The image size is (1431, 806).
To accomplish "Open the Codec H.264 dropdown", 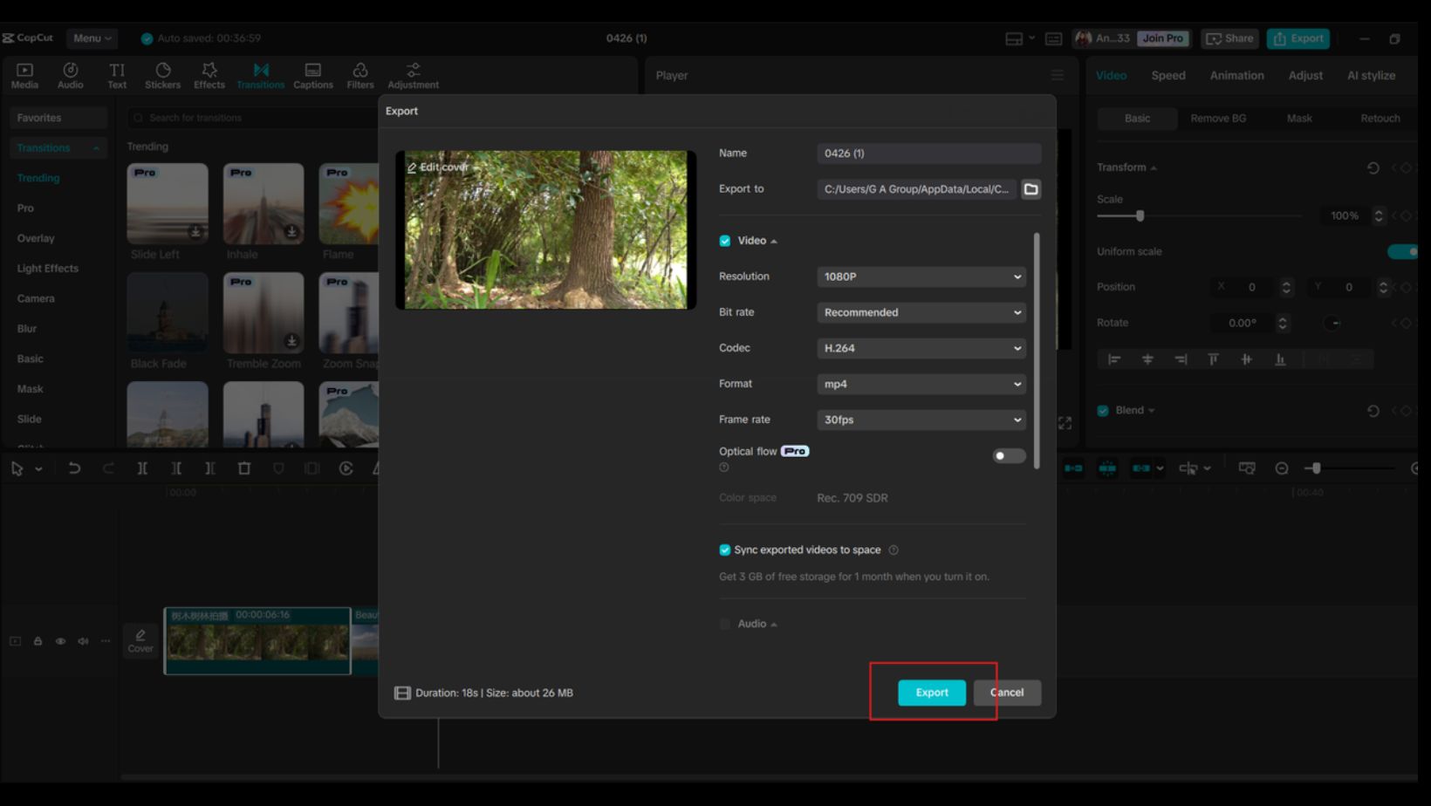I will [921, 348].
